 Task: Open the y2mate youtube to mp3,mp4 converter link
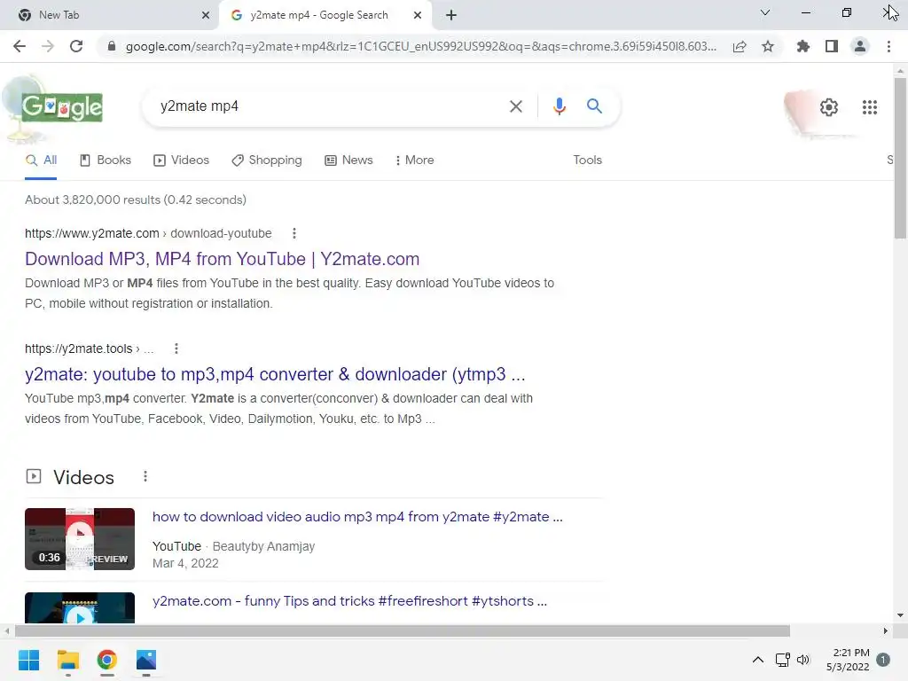pyautogui.click(x=275, y=374)
